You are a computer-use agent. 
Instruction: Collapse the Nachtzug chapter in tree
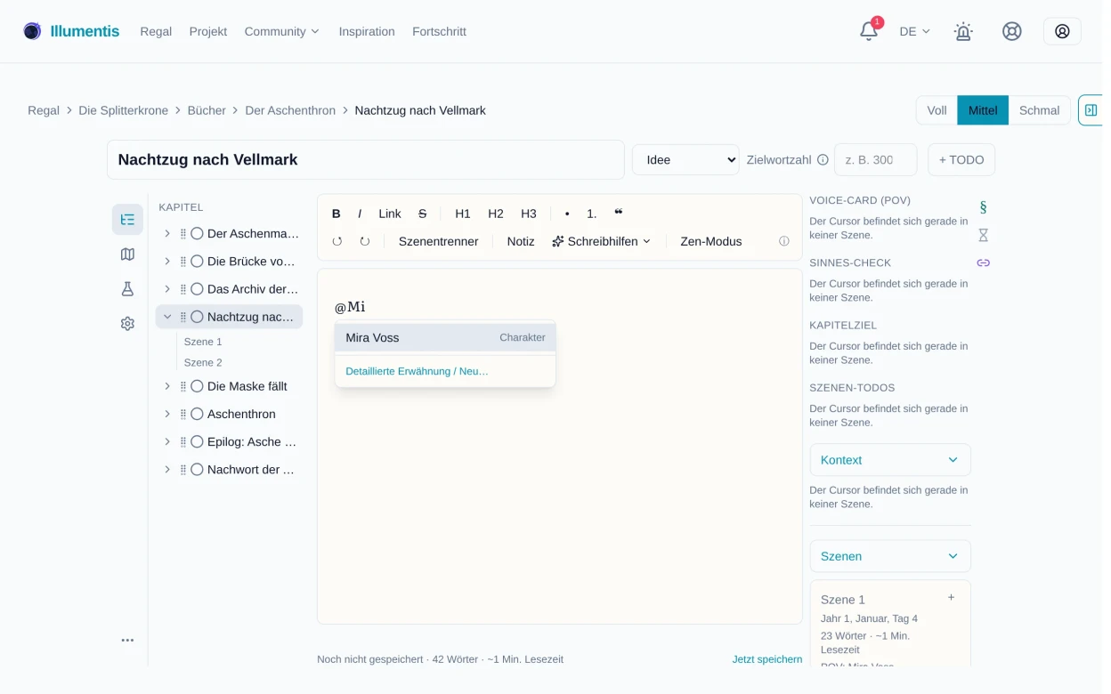(167, 317)
